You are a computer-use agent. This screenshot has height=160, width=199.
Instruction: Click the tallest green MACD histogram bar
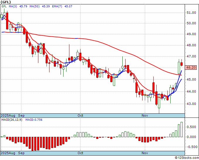point(182,130)
